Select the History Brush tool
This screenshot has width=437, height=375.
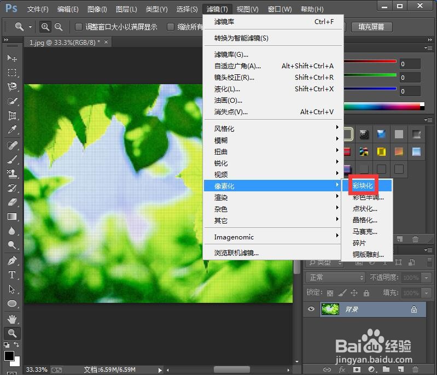[11, 188]
